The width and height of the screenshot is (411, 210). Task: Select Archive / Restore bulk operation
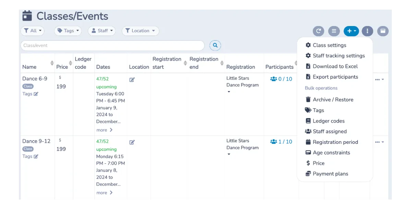329,99
